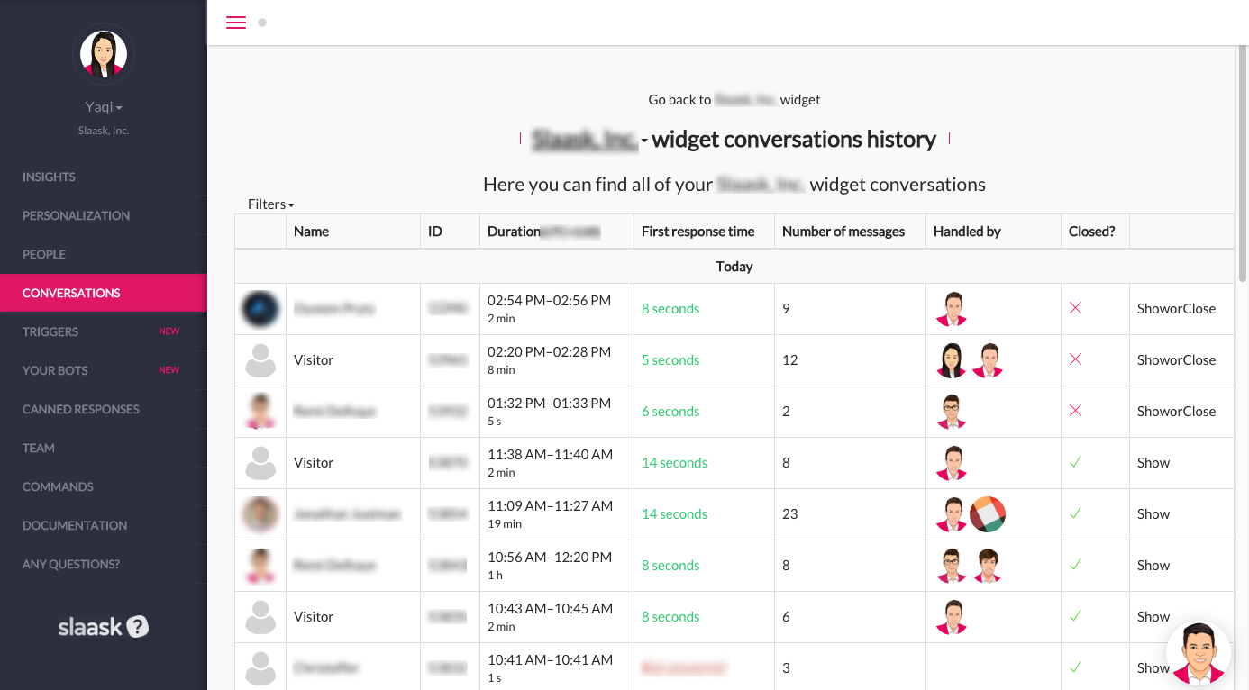
Task: Click green check in 11:09 AM row
Action: 1075,513
